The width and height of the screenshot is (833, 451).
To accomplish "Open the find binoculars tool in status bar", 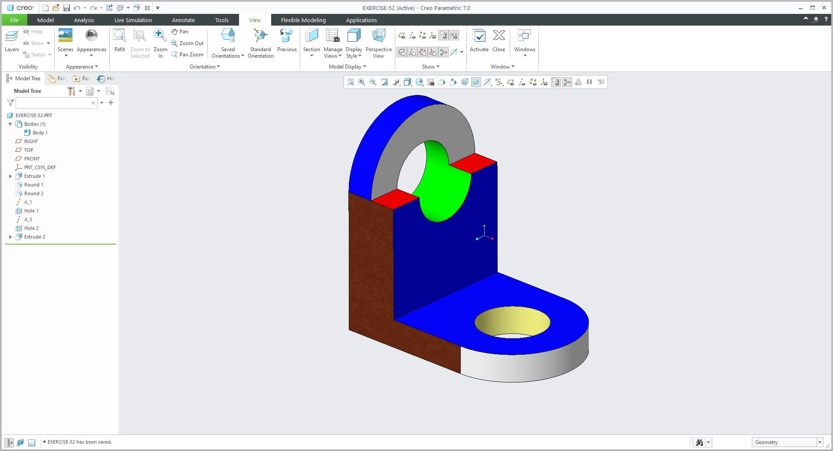I will point(699,442).
